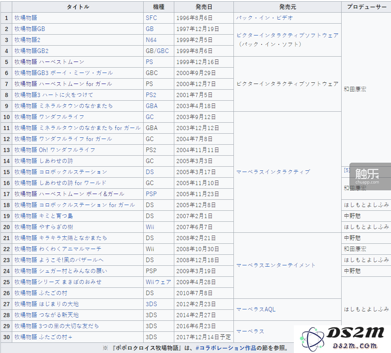The image size is (391, 353).
Task: Open 牧場物語シリーズ まきばのおみせ link
Action: click(x=58, y=282)
